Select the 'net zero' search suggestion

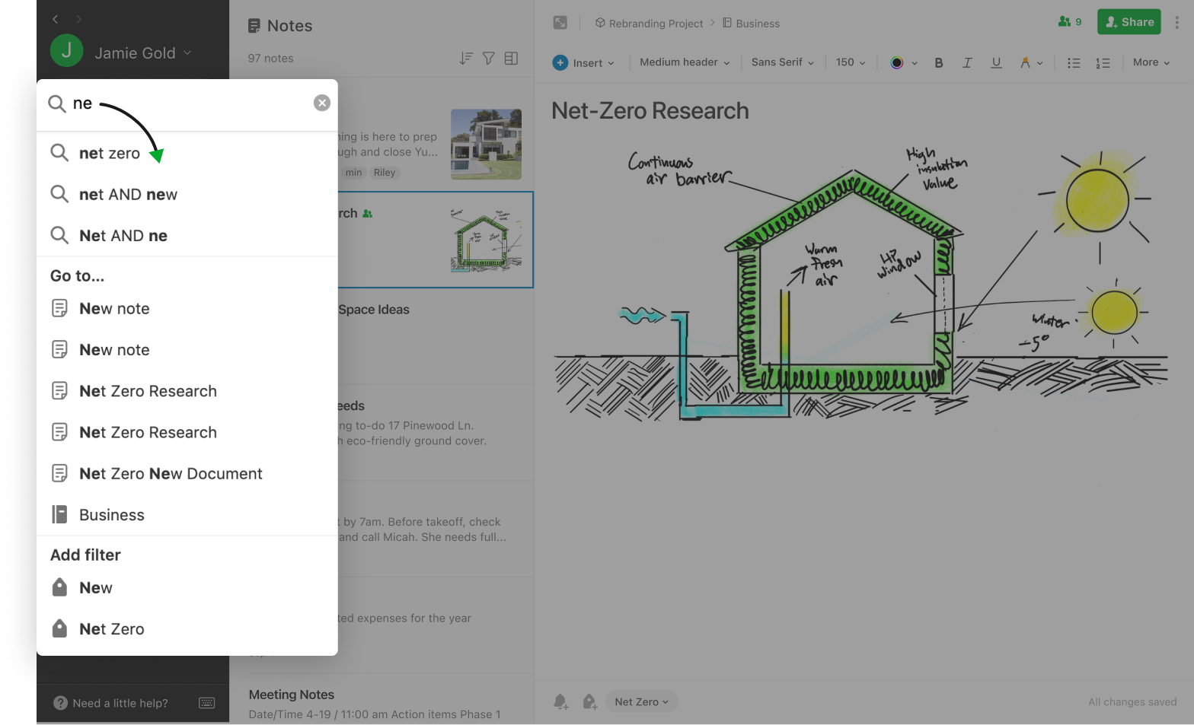187,153
